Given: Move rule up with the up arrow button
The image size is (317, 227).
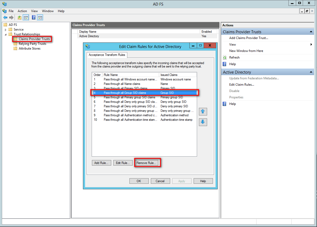Looking at the screenshot, I should (203, 112).
